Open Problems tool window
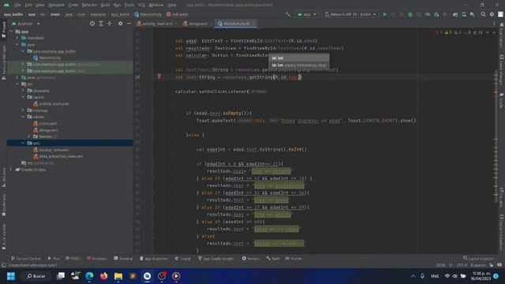The width and height of the screenshot is (505, 284). (96, 259)
